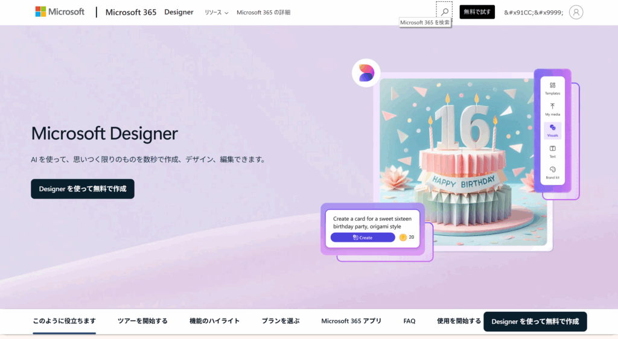Click the gold coin credits icon
The width and height of the screenshot is (618, 339).
403,237
